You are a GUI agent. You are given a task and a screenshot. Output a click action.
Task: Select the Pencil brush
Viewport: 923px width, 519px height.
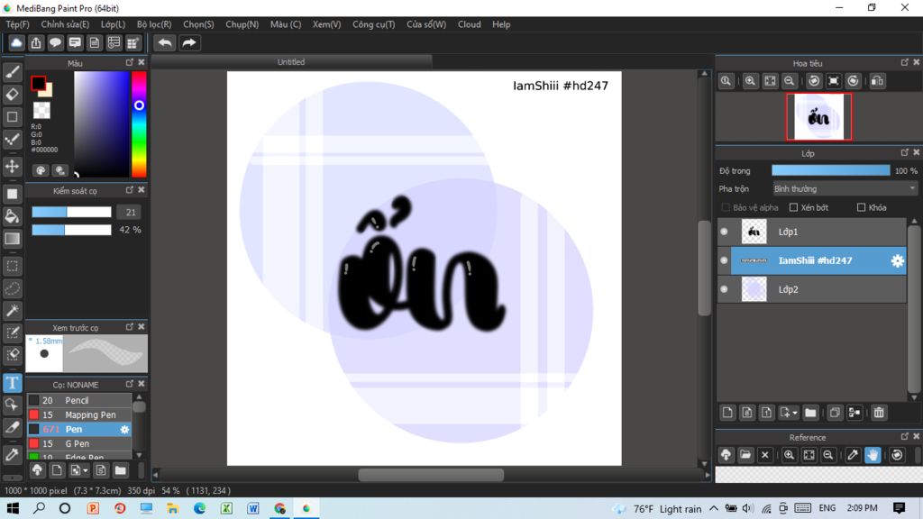[x=79, y=400]
